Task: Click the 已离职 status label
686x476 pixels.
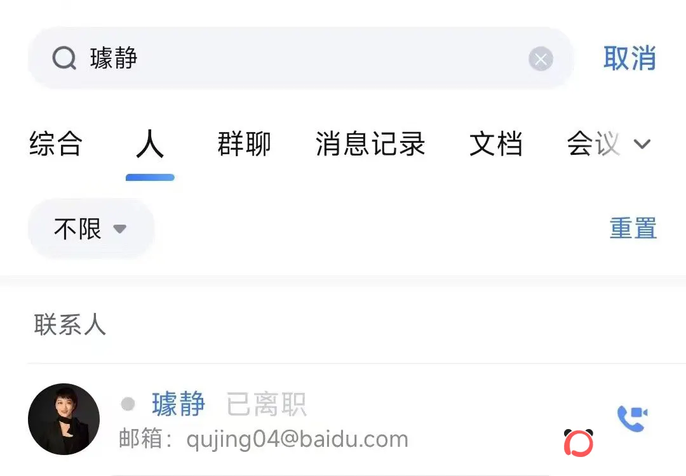Action: (x=266, y=404)
